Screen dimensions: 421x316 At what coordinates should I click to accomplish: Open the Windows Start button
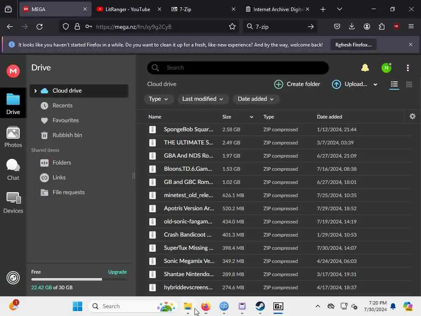pos(78,306)
